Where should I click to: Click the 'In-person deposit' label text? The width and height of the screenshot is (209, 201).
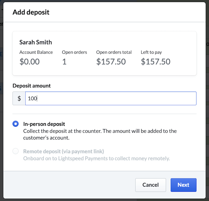[44, 124]
